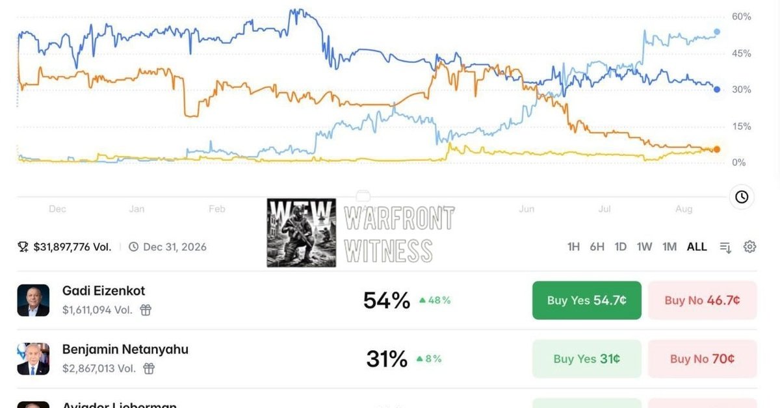
Task: Click light blue endpoint dot on chart
Action: pos(717,31)
